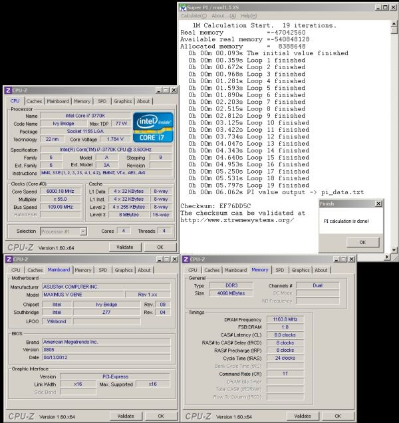Click the xtremesystems.org URL text

coord(237,220)
